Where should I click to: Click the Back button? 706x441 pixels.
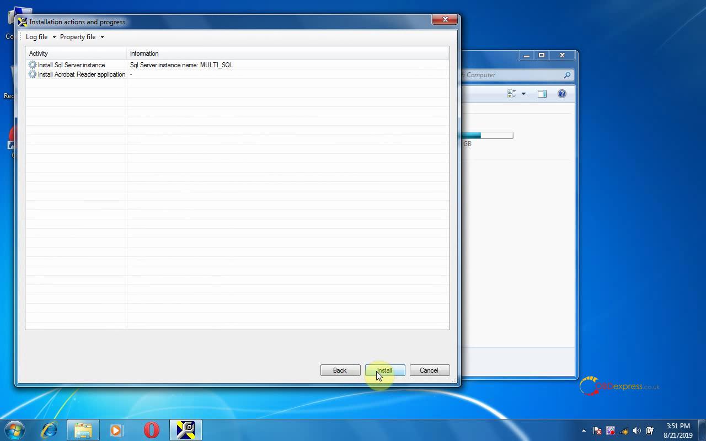pos(340,370)
